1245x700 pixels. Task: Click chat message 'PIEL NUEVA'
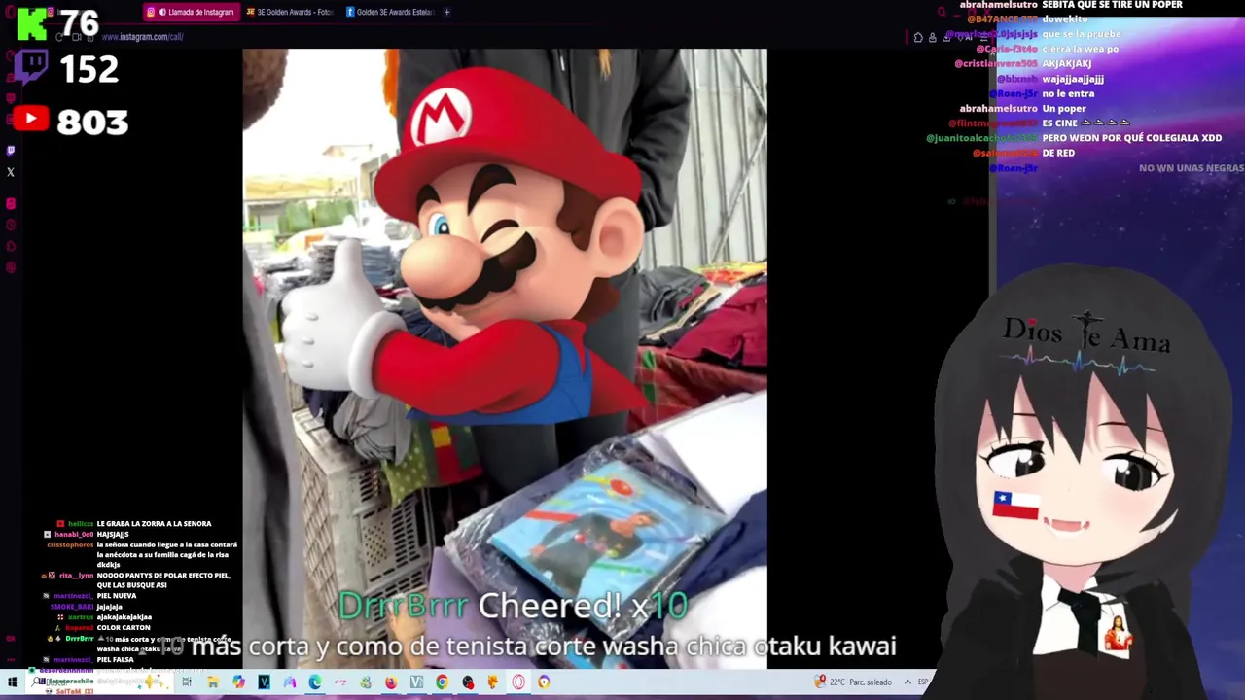pyautogui.click(x=117, y=596)
